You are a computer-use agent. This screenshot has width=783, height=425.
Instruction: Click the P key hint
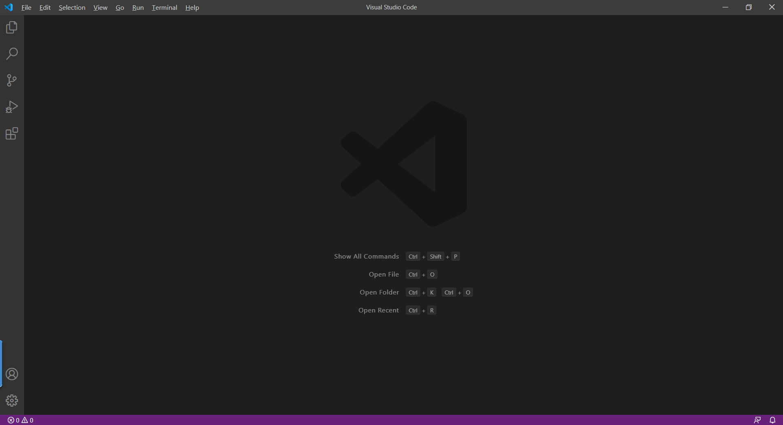click(x=456, y=257)
